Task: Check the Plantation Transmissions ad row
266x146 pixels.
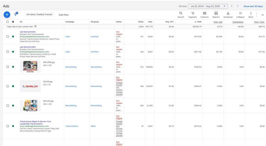Action: (x=8, y=52)
